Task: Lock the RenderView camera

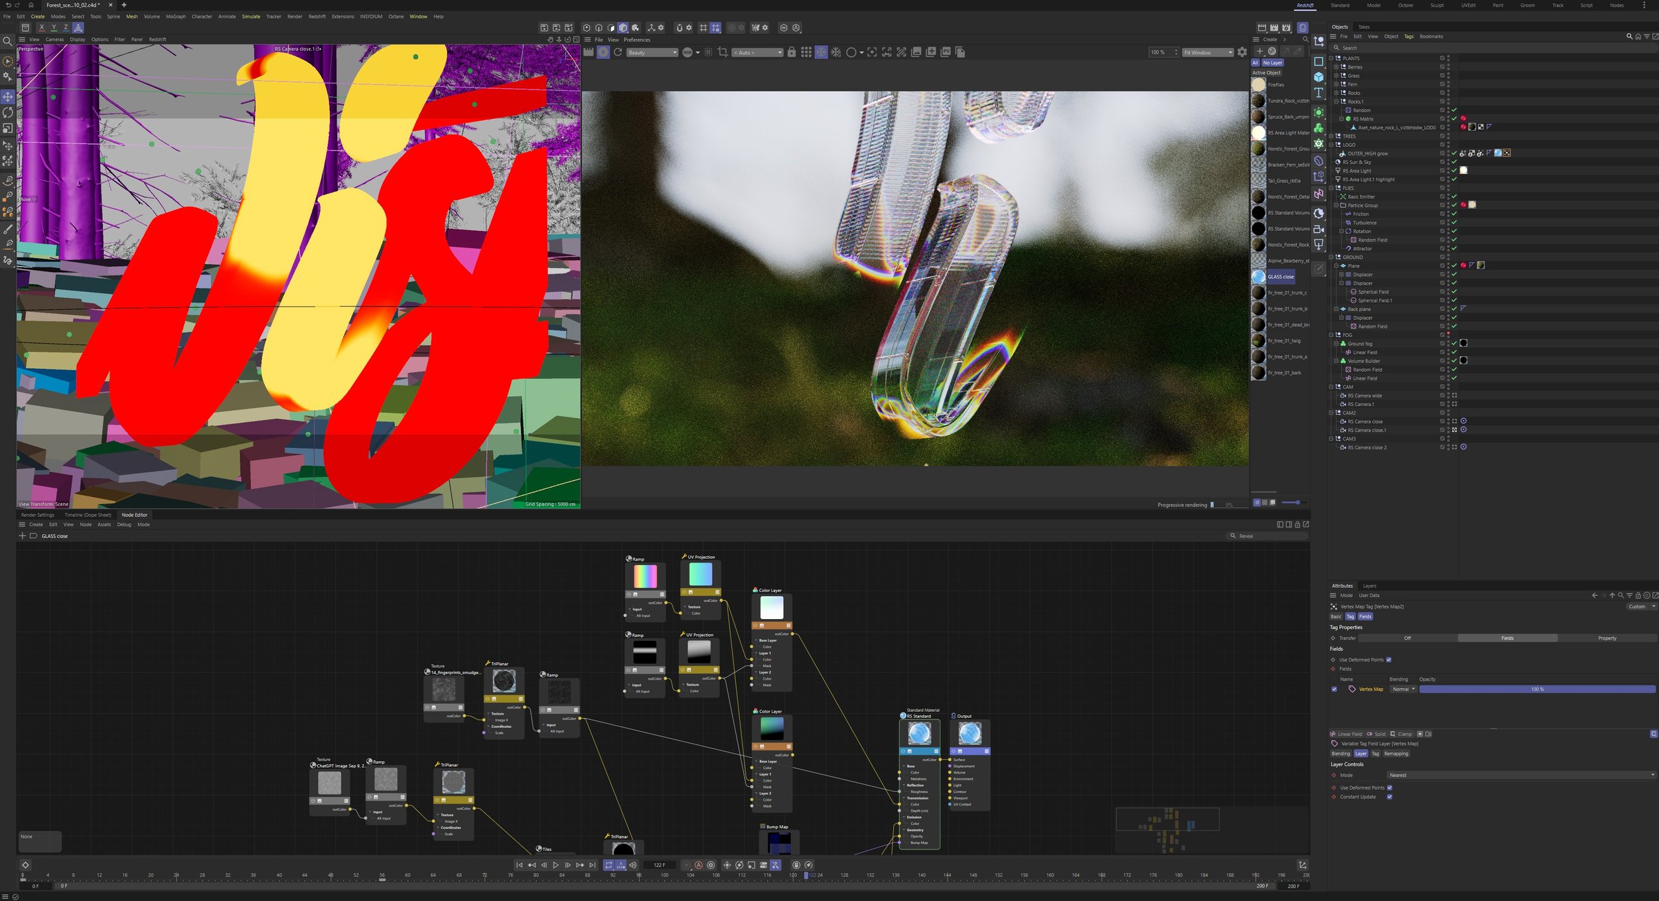Action: point(792,52)
